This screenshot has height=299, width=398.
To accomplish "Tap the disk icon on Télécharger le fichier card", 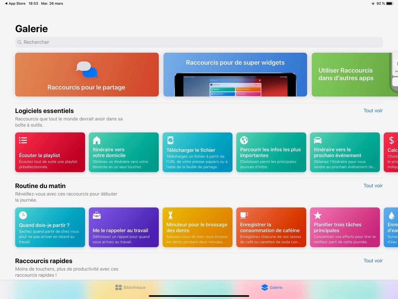I will tap(170, 140).
